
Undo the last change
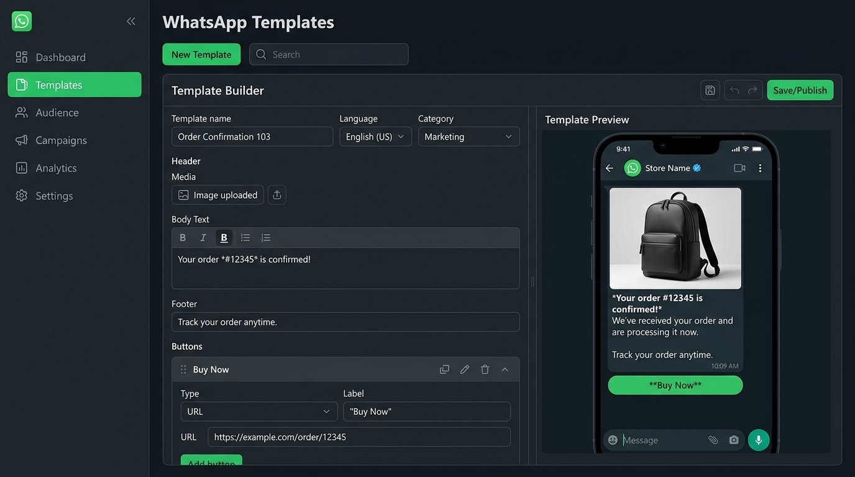pos(734,90)
